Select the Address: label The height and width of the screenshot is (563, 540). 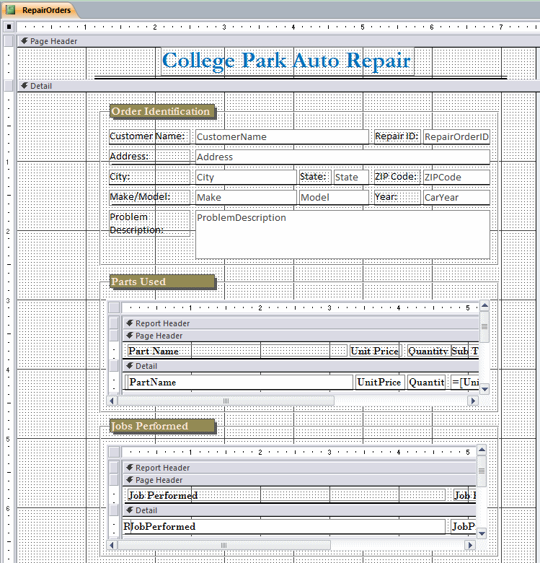click(149, 157)
